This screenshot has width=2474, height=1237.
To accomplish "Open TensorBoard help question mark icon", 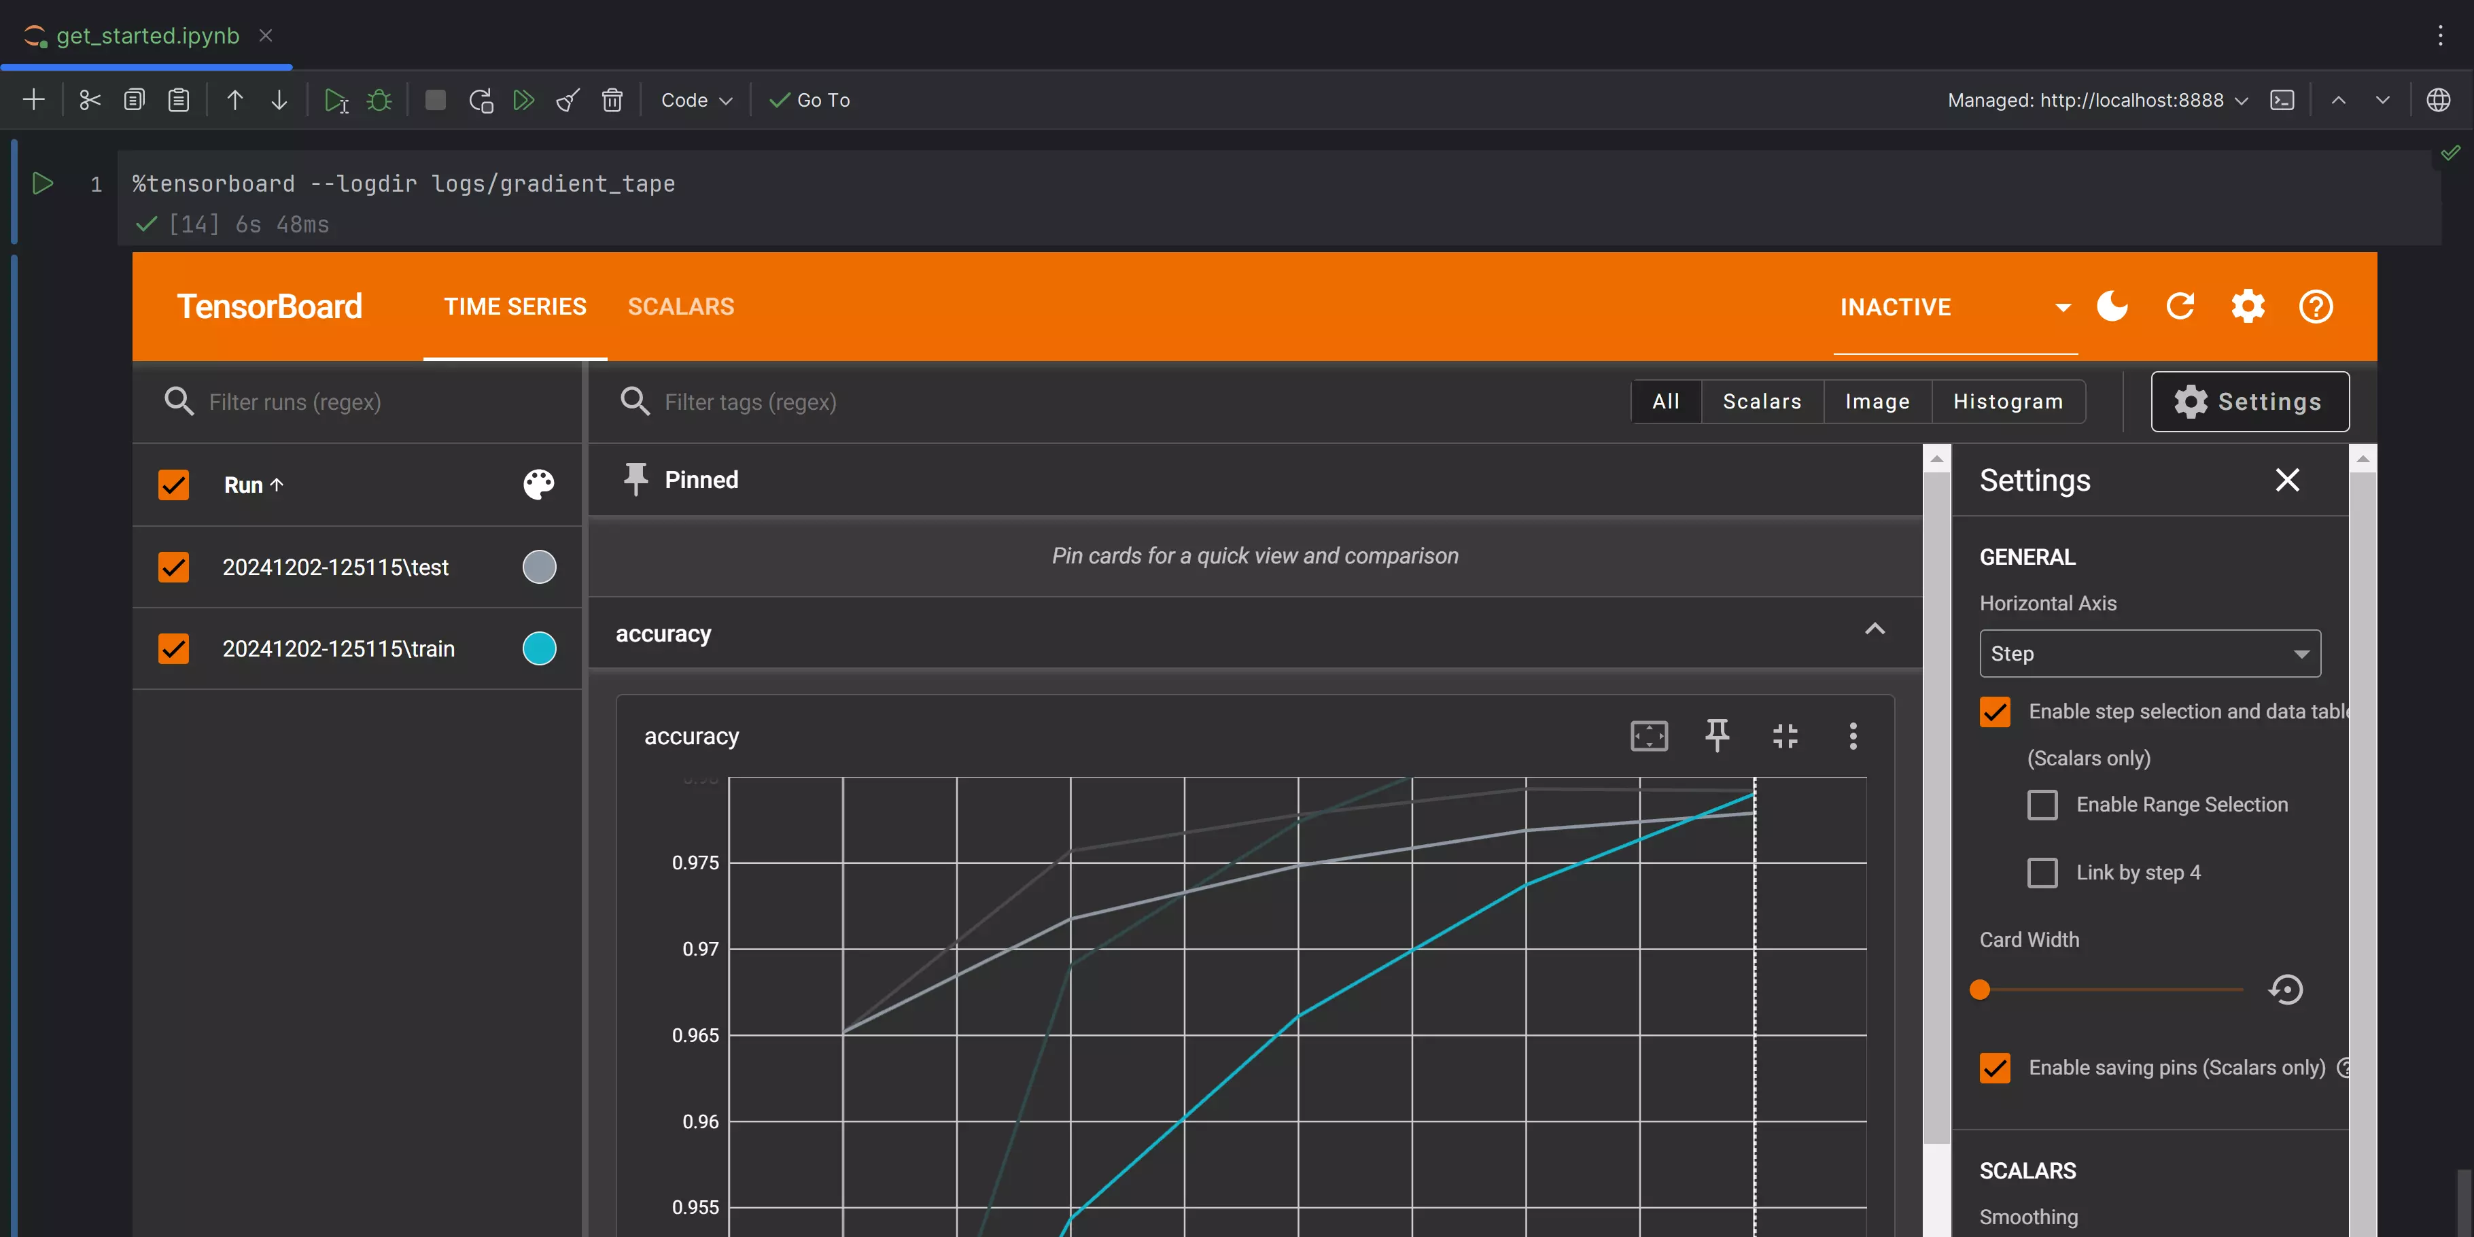I will coord(2316,307).
